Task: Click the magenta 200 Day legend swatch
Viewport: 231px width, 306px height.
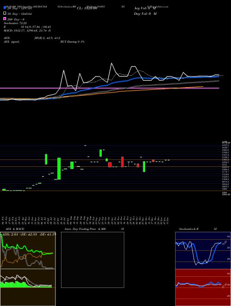Action: [5, 19]
